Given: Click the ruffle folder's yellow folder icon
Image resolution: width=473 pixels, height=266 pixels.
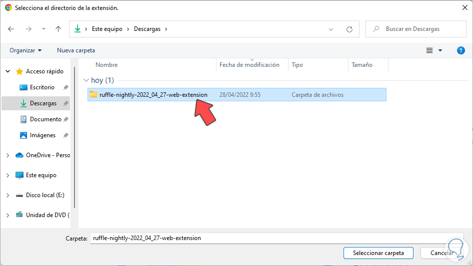Looking at the screenshot, I should click(x=93, y=94).
